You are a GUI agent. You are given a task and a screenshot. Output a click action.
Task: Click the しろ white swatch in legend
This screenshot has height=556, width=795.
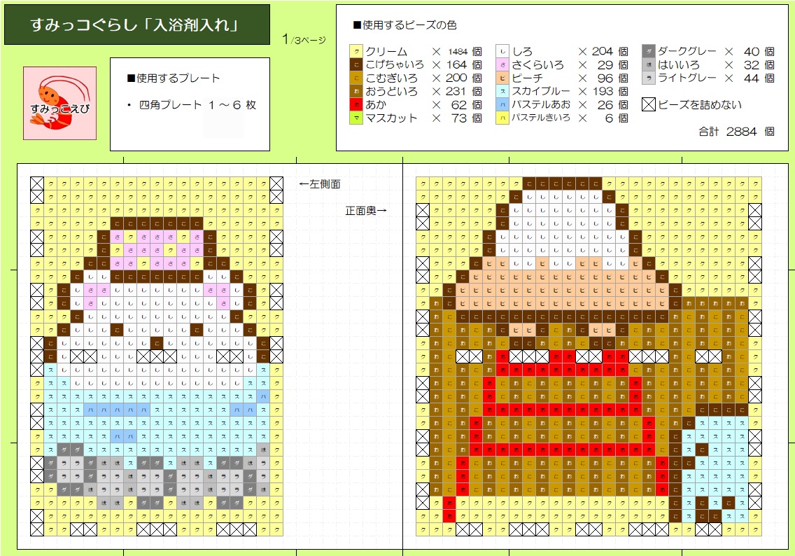[x=502, y=51]
